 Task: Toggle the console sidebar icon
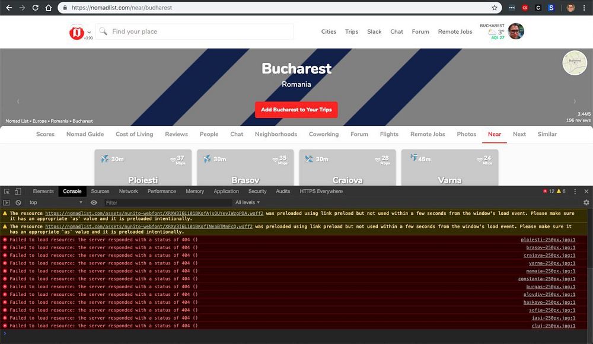point(7,202)
